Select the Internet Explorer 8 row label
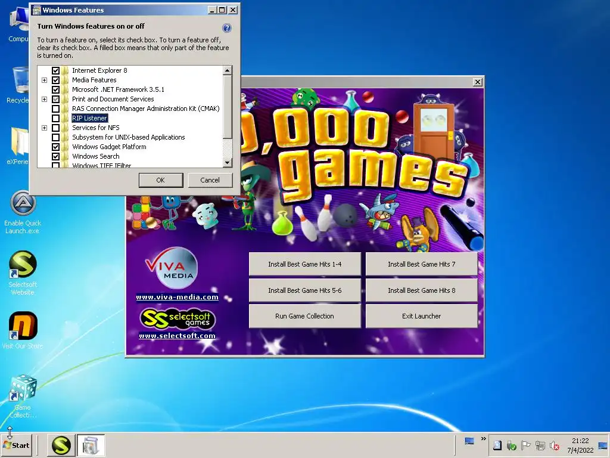This screenshot has width=610, height=458. (x=99, y=70)
